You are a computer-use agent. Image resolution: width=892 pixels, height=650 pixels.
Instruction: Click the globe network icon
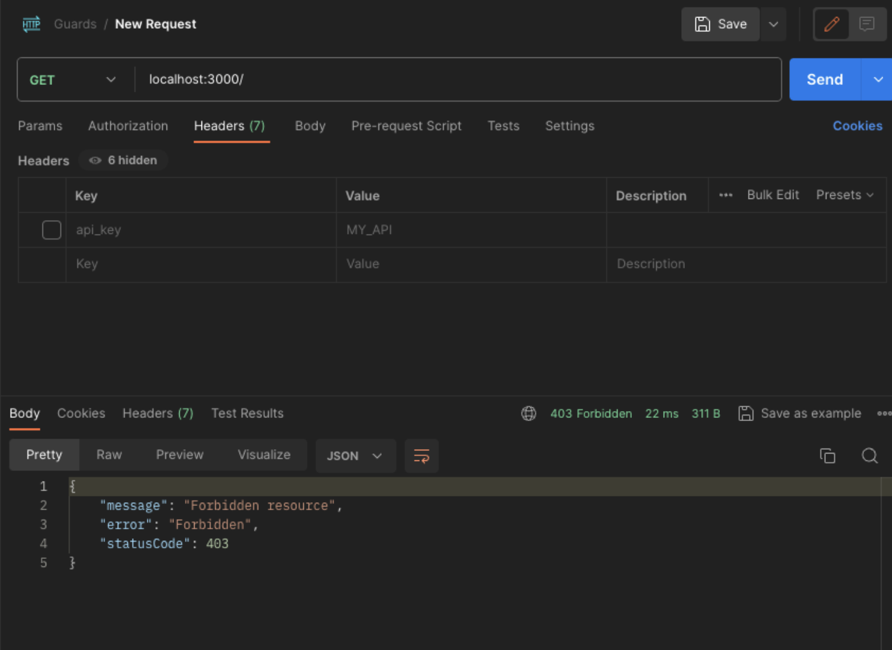[x=528, y=414]
